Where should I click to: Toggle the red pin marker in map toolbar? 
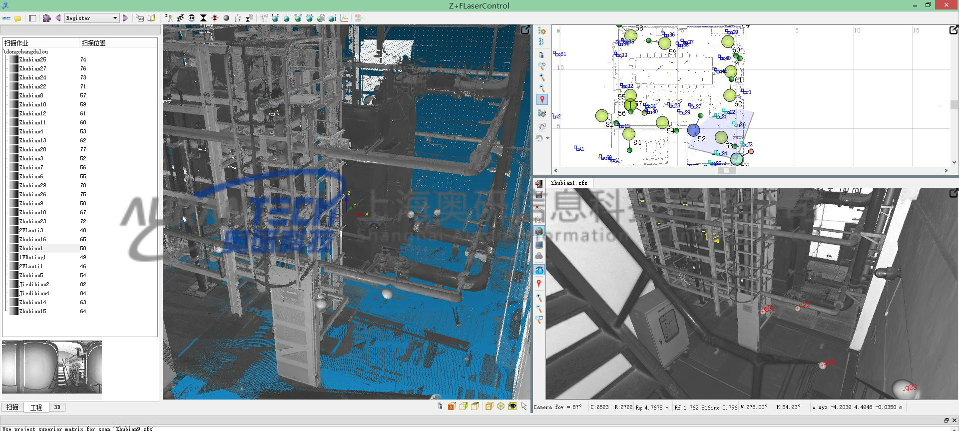542,99
